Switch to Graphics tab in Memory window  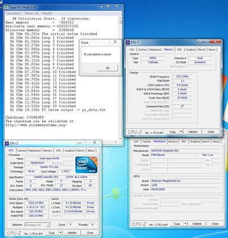191,49
